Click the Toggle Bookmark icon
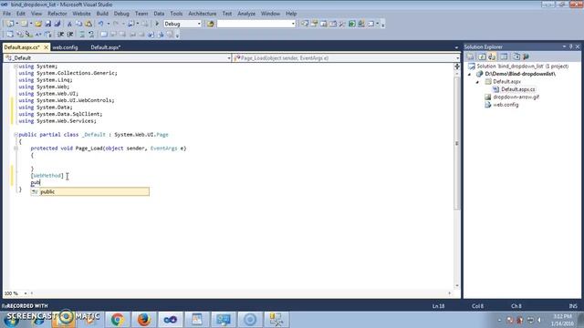 click(x=103, y=35)
